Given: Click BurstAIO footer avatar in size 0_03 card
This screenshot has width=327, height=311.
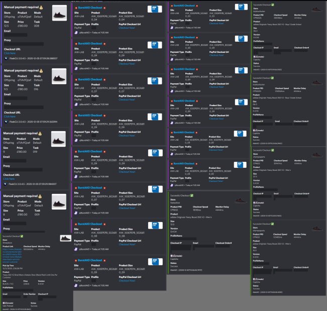Looking at the screenshot, I should click(172, 28).
